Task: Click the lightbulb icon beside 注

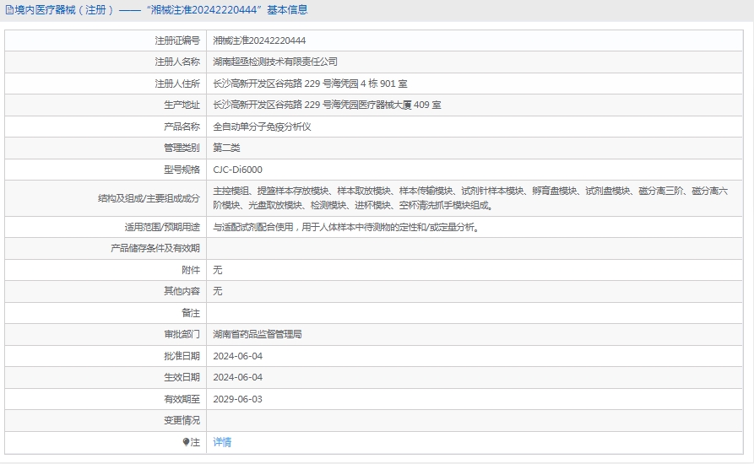Action: click(186, 442)
